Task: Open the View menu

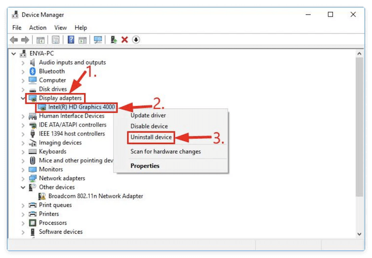Action: (x=61, y=27)
